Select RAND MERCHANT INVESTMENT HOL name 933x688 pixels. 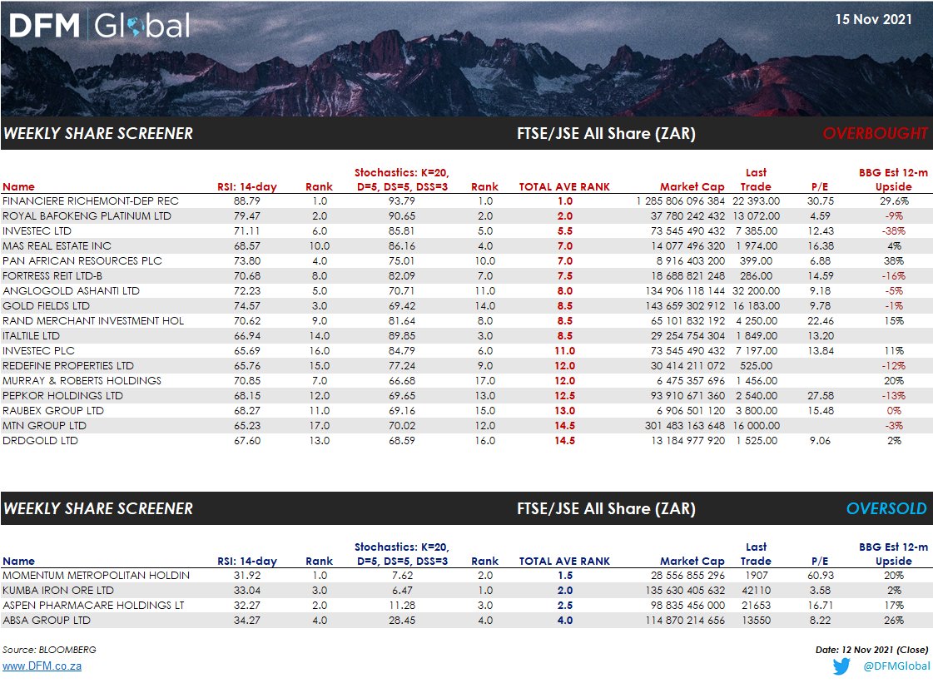(93, 320)
